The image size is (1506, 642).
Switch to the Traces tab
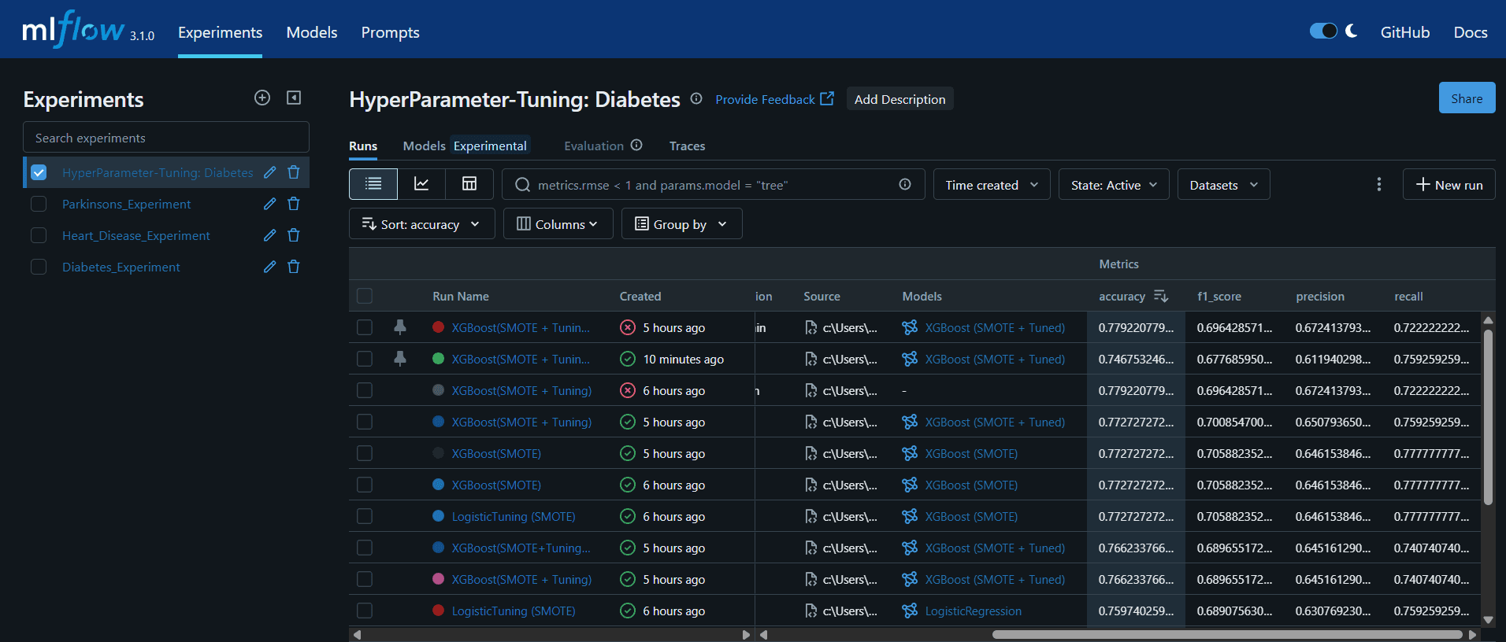(687, 146)
